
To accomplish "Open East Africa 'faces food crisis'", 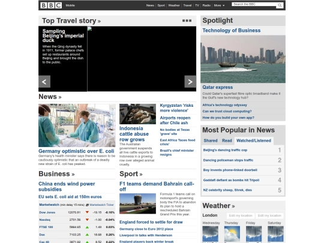I will pyautogui.click(x=178, y=142).
